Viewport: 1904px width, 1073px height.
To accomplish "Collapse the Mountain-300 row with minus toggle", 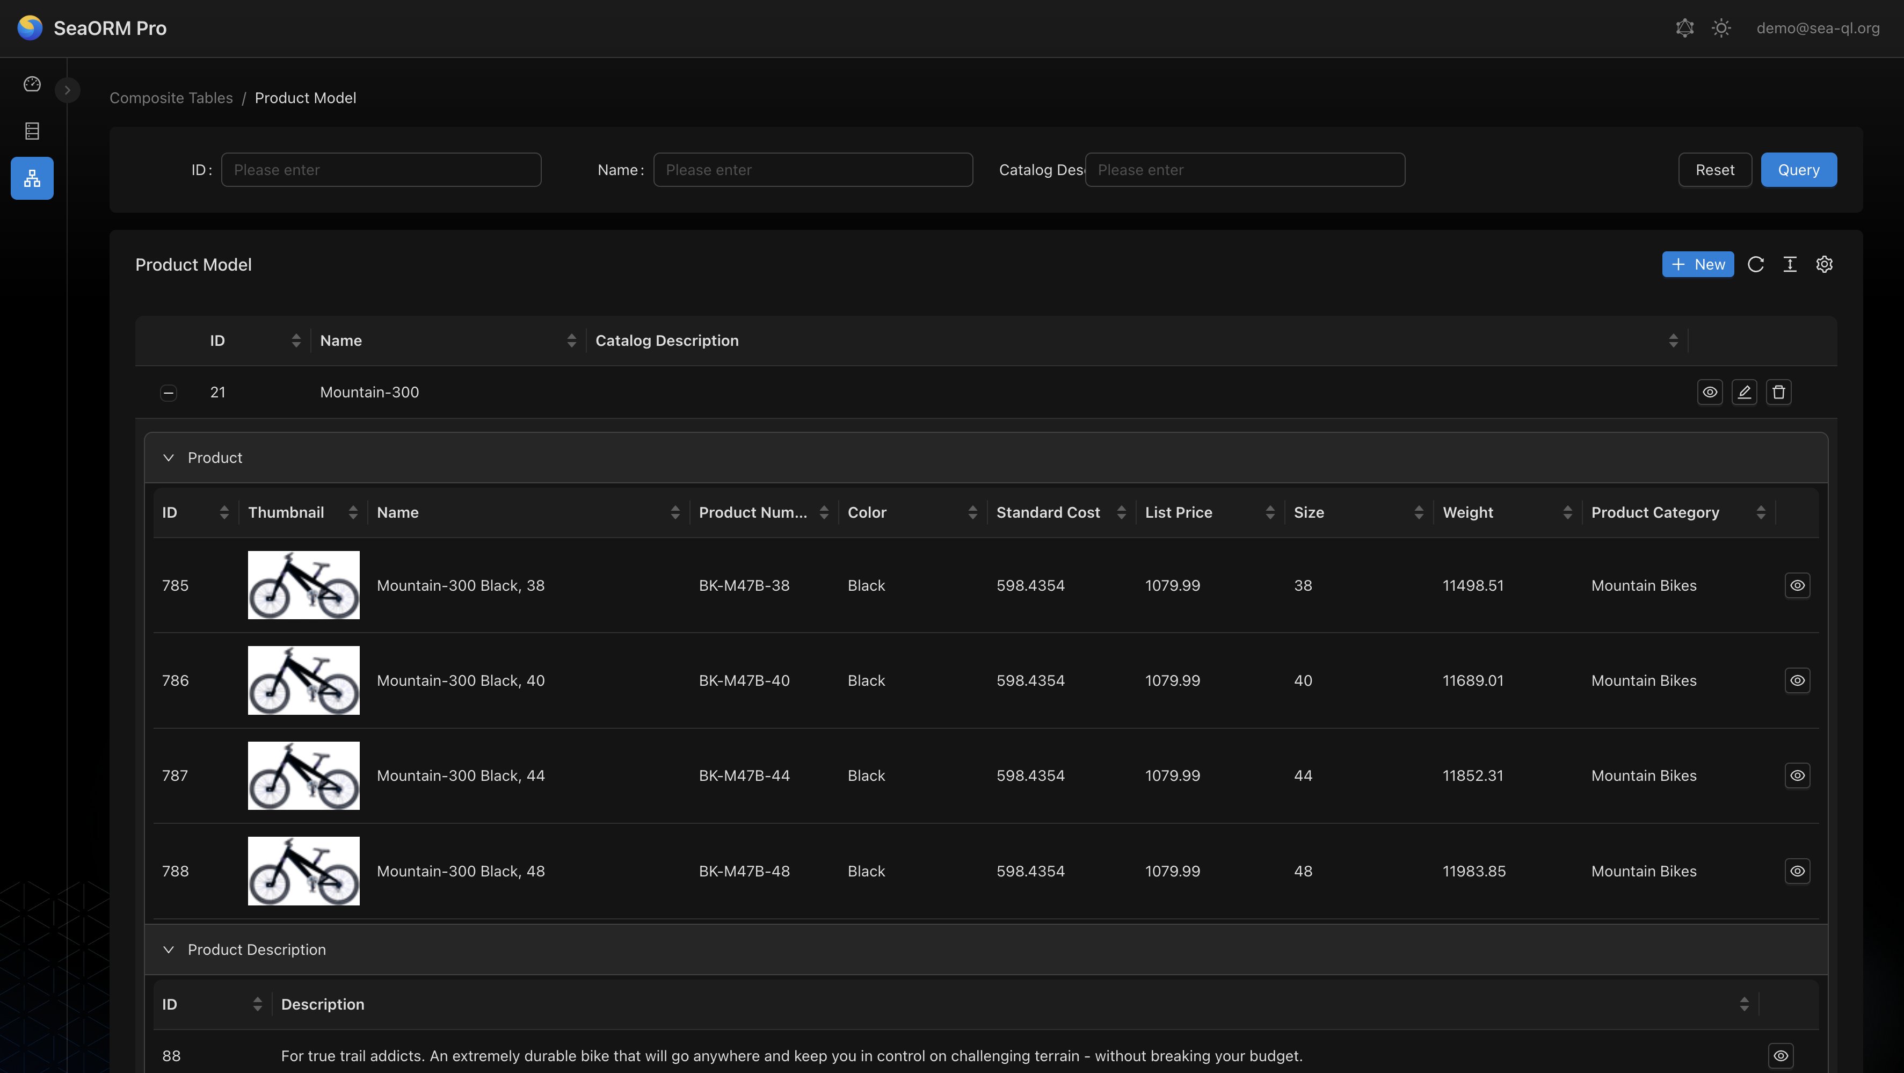I will pos(169,393).
